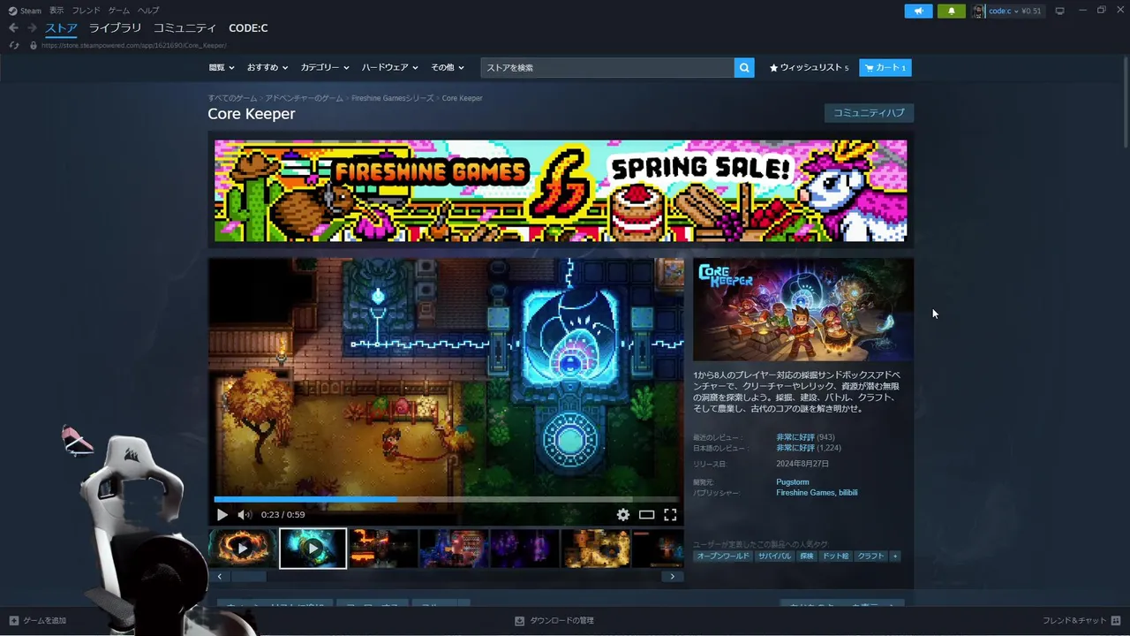Click the ゲームを追加 label
The image size is (1130, 636).
(44, 620)
